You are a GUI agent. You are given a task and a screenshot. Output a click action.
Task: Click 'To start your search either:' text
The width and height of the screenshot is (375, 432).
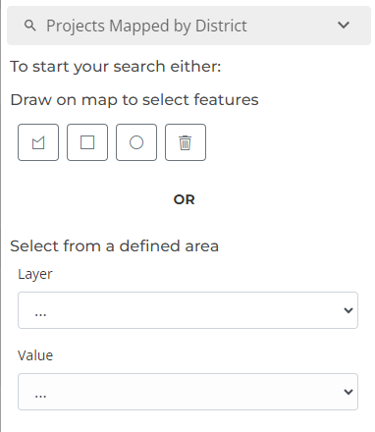(x=116, y=67)
